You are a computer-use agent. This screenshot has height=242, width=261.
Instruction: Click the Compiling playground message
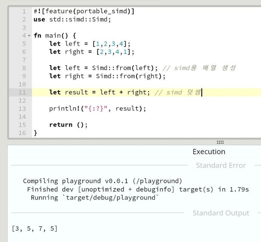click(102, 181)
